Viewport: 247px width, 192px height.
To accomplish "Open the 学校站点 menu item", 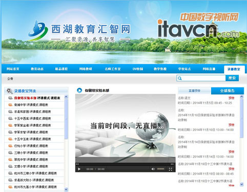I will (184, 69).
